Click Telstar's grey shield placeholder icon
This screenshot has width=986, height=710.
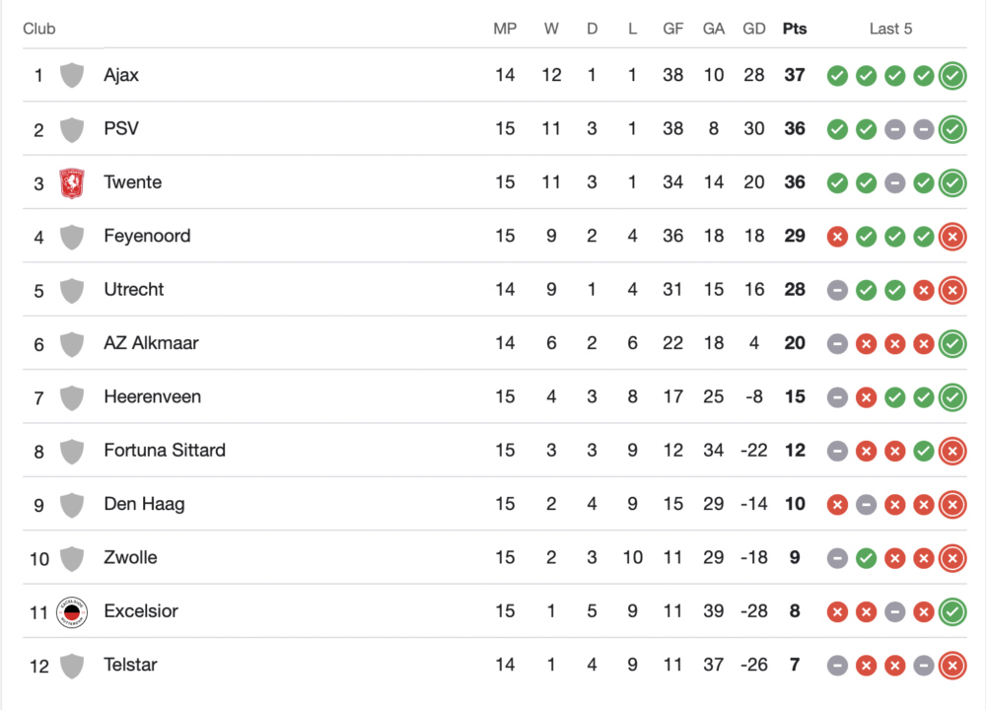point(71,666)
